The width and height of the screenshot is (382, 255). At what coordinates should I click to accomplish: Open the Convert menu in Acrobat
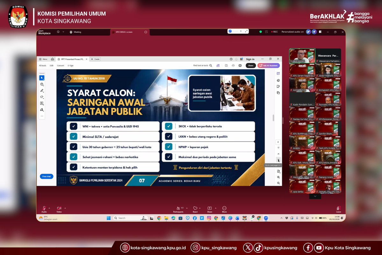pyautogui.click(x=60, y=65)
